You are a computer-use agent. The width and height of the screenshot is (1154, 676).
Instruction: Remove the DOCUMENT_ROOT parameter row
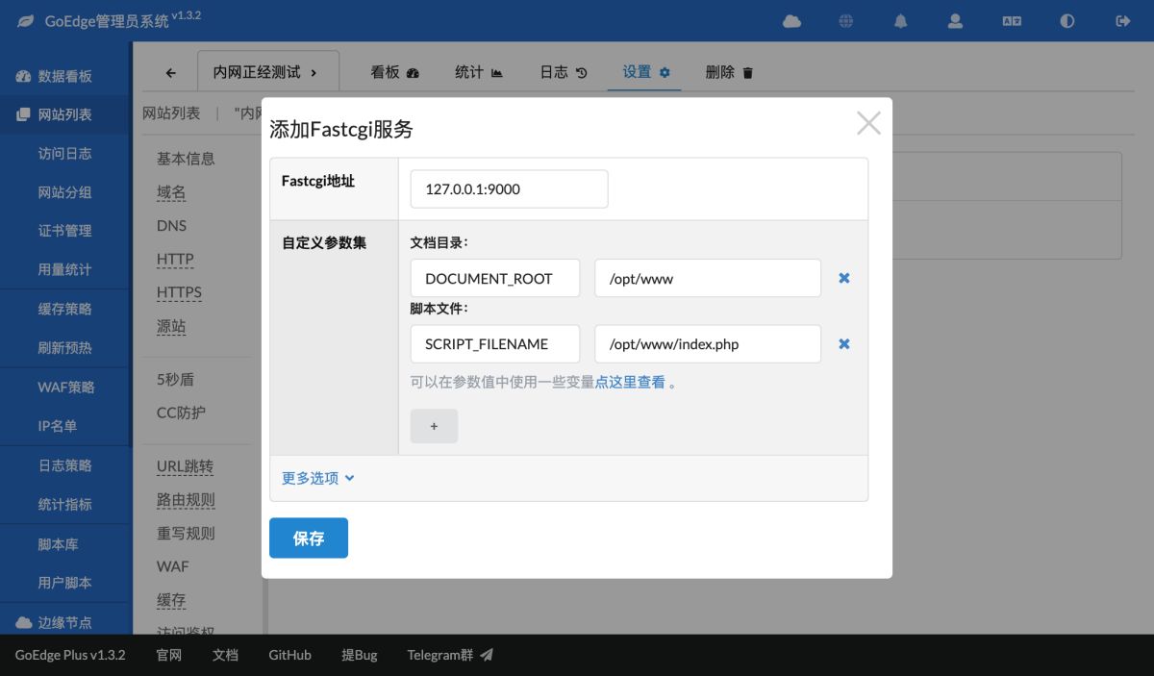coord(844,278)
